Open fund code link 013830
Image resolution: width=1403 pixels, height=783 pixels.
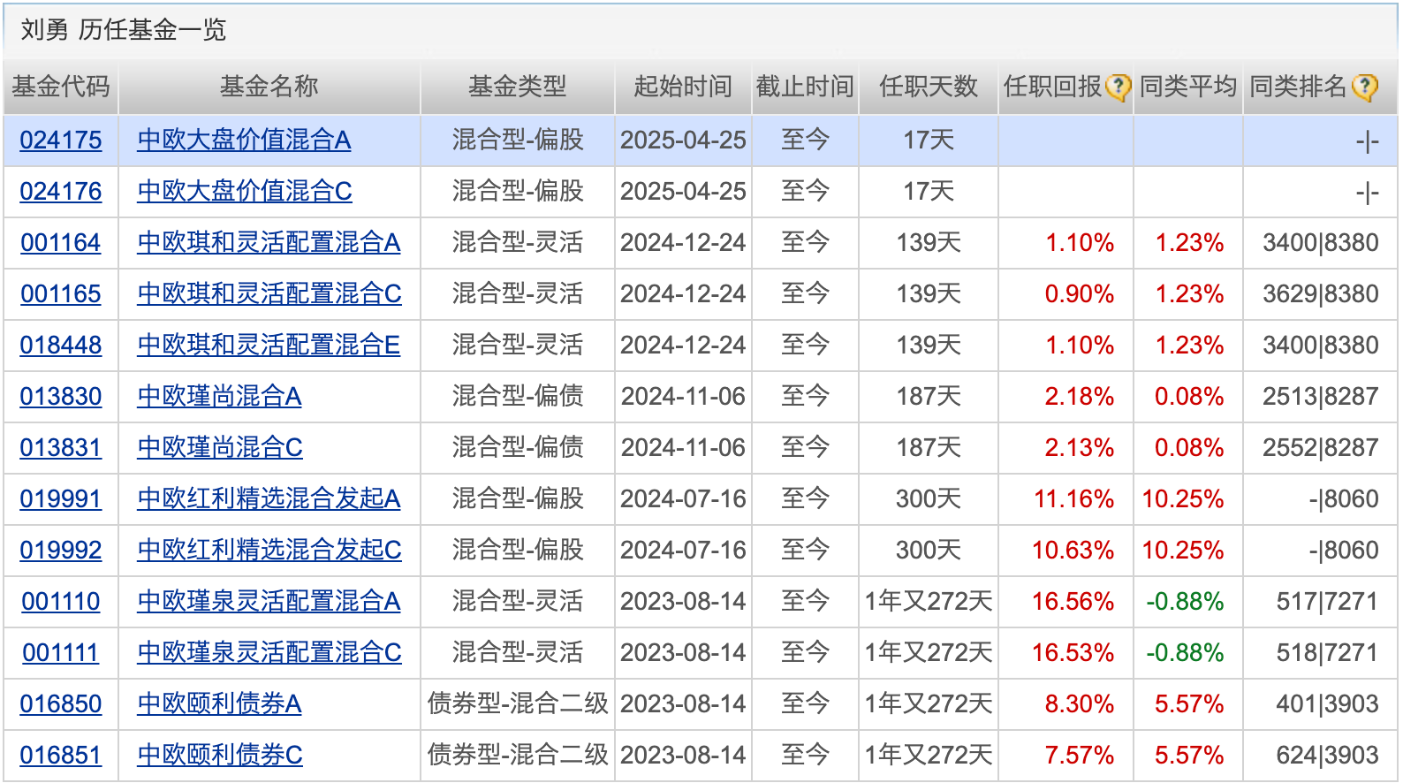pos(61,396)
